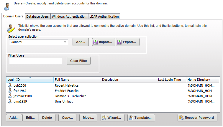Go to the LDAP Authentication tab
The width and height of the screenshot is (223, 127).
pyautogui.click(x=104, y=17)
